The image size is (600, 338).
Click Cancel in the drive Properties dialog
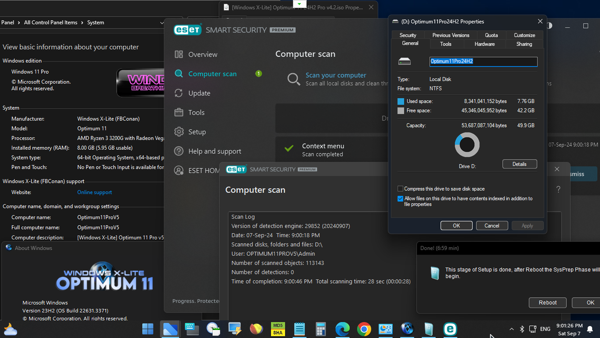[x=492, y=226]
